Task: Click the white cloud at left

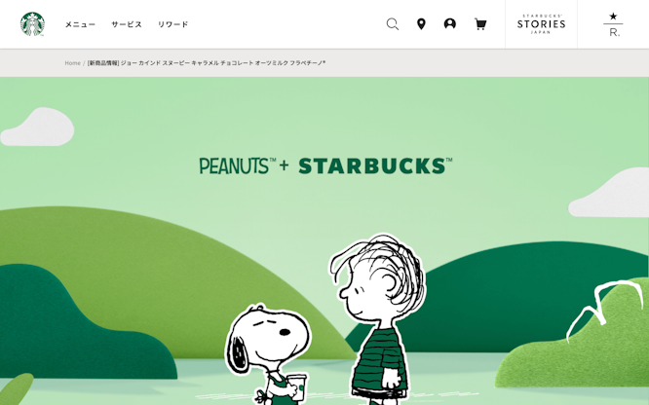Action: (37, 127)
